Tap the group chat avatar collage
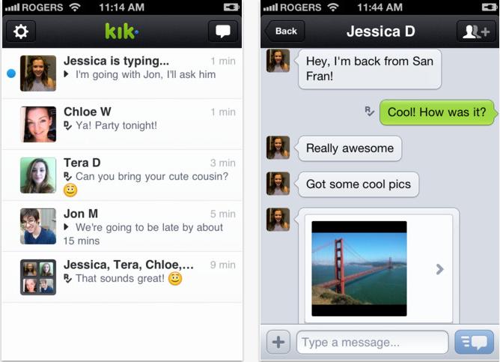This screenshot has width=500, height=362. click(38, 277)
